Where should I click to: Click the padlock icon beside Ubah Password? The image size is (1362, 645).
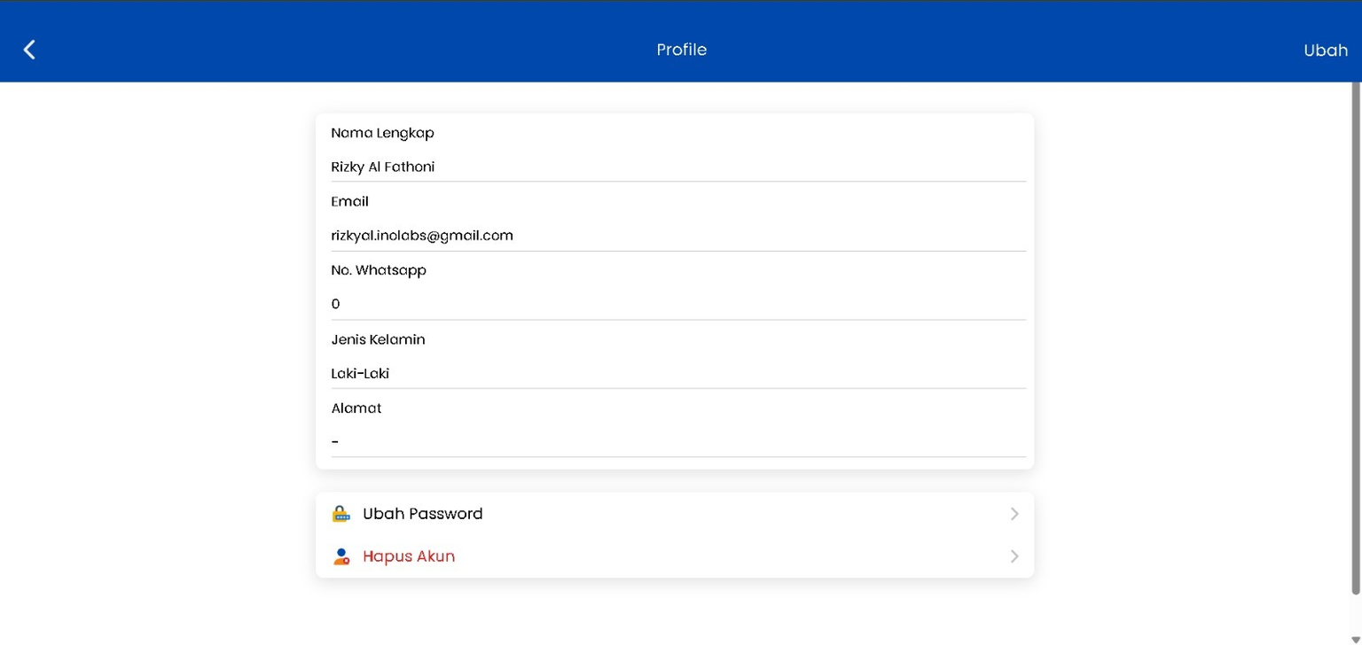pyautogui.click(x=340, y=514)
